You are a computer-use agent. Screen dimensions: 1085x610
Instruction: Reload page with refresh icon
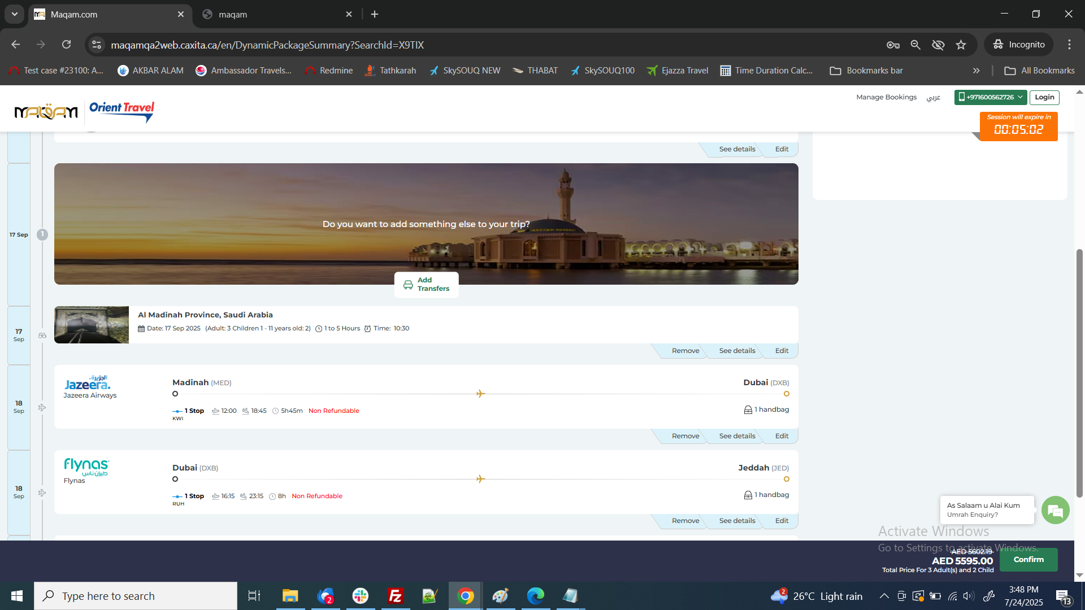click(67, 45)
